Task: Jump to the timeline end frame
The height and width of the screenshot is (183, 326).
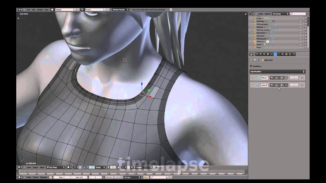Action: (121, 177)
